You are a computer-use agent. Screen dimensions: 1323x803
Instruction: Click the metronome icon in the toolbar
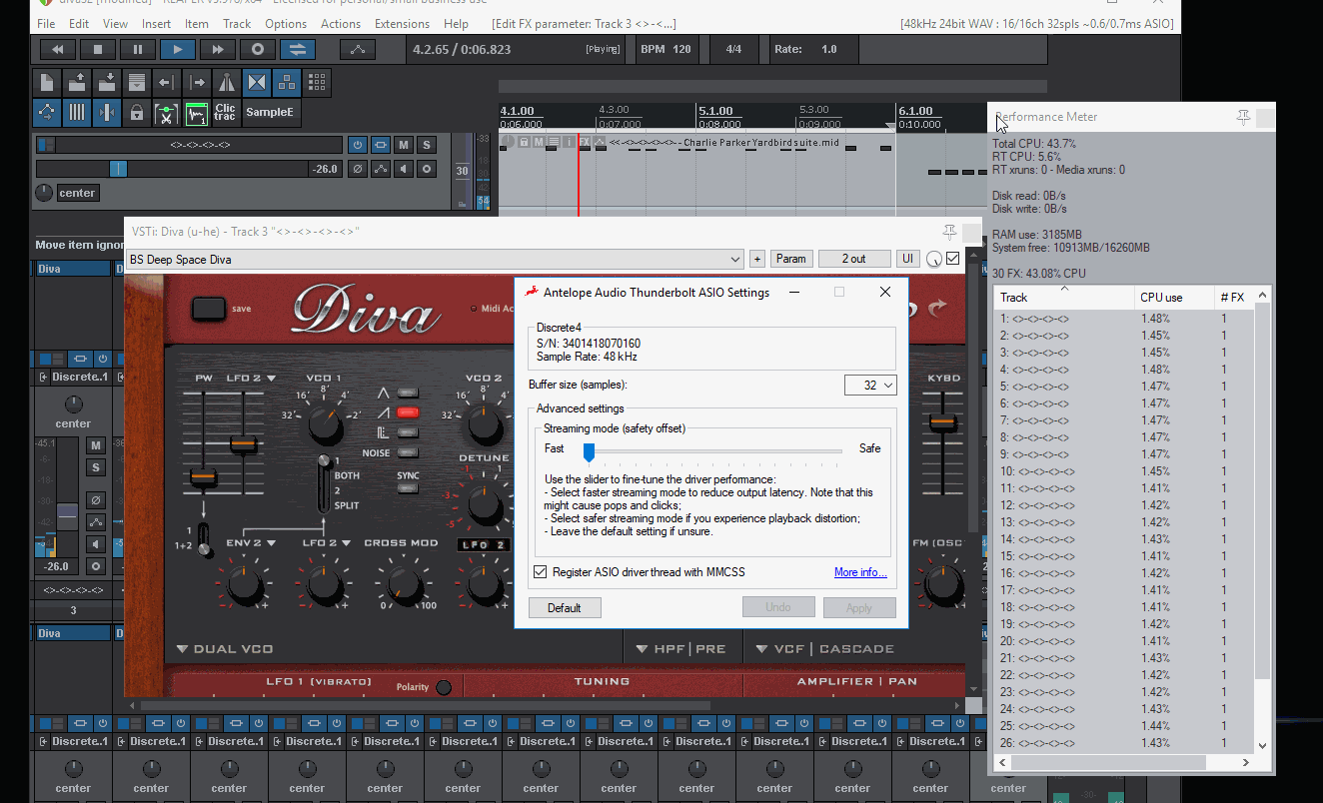point(227,83)
